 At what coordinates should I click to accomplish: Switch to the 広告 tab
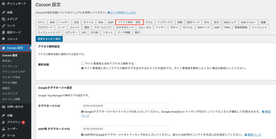(76, 22)
